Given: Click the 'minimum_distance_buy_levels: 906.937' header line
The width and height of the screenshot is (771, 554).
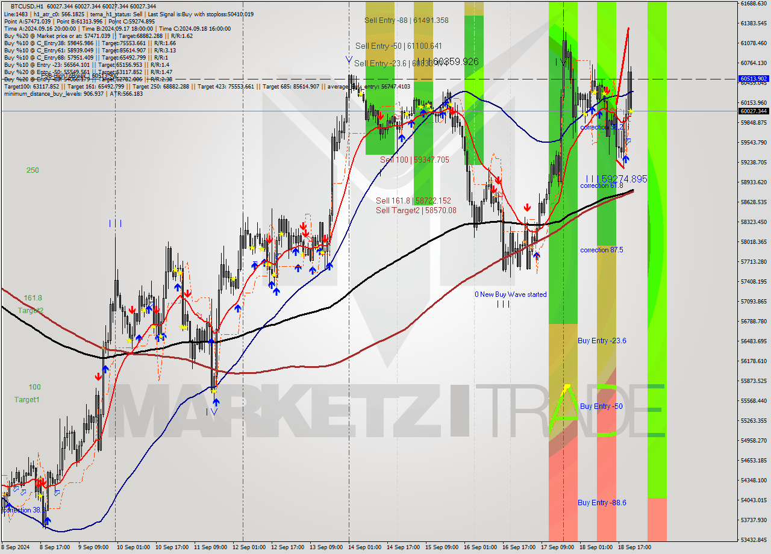Looking at the screenshot, I should coord(73,93).
